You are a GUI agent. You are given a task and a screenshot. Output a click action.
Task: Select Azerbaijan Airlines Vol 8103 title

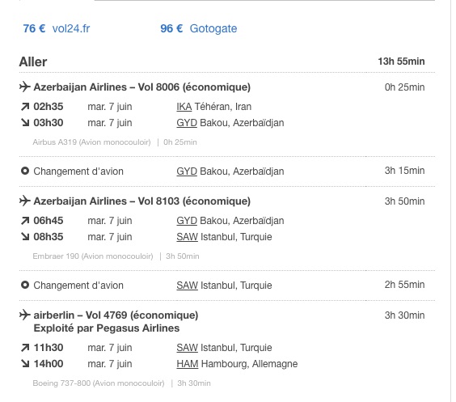click(x=142, y=201)
